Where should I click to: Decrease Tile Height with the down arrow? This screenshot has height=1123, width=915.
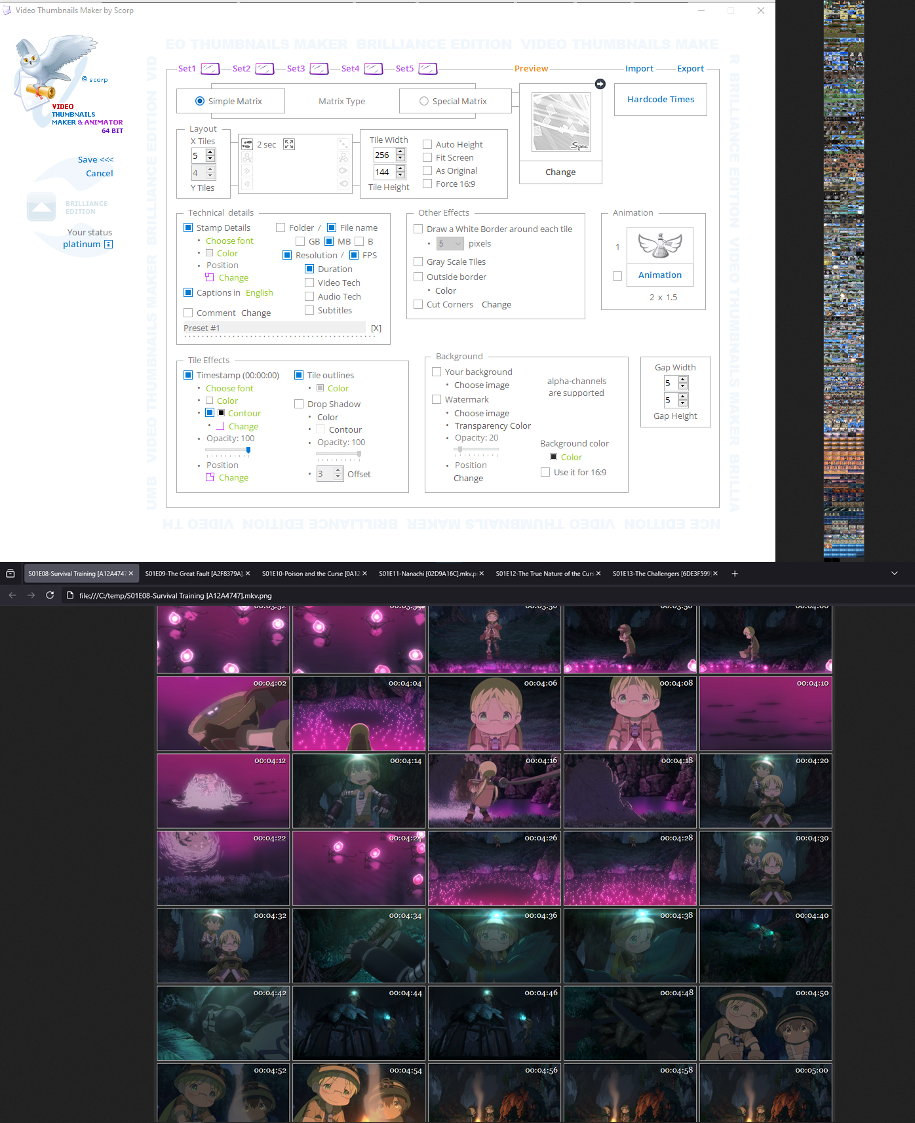click(x=400, y=176)
